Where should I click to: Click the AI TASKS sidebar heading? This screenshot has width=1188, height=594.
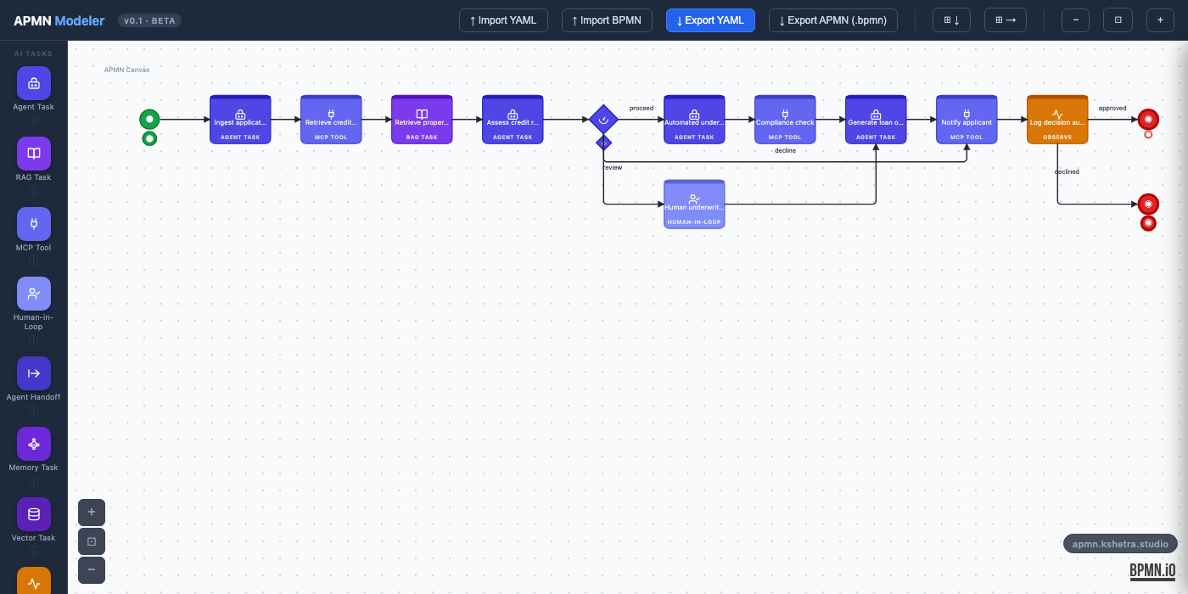point(33,53)
